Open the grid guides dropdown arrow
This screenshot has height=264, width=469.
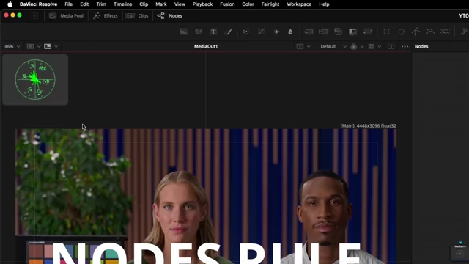tap(380, 46)
